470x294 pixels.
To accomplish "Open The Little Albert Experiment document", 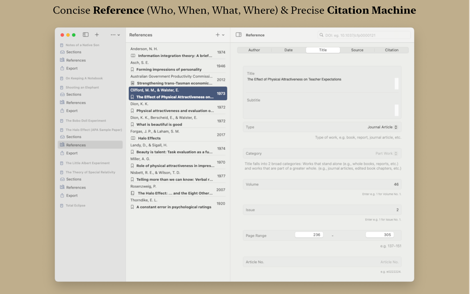I will (x=87, y=163).
